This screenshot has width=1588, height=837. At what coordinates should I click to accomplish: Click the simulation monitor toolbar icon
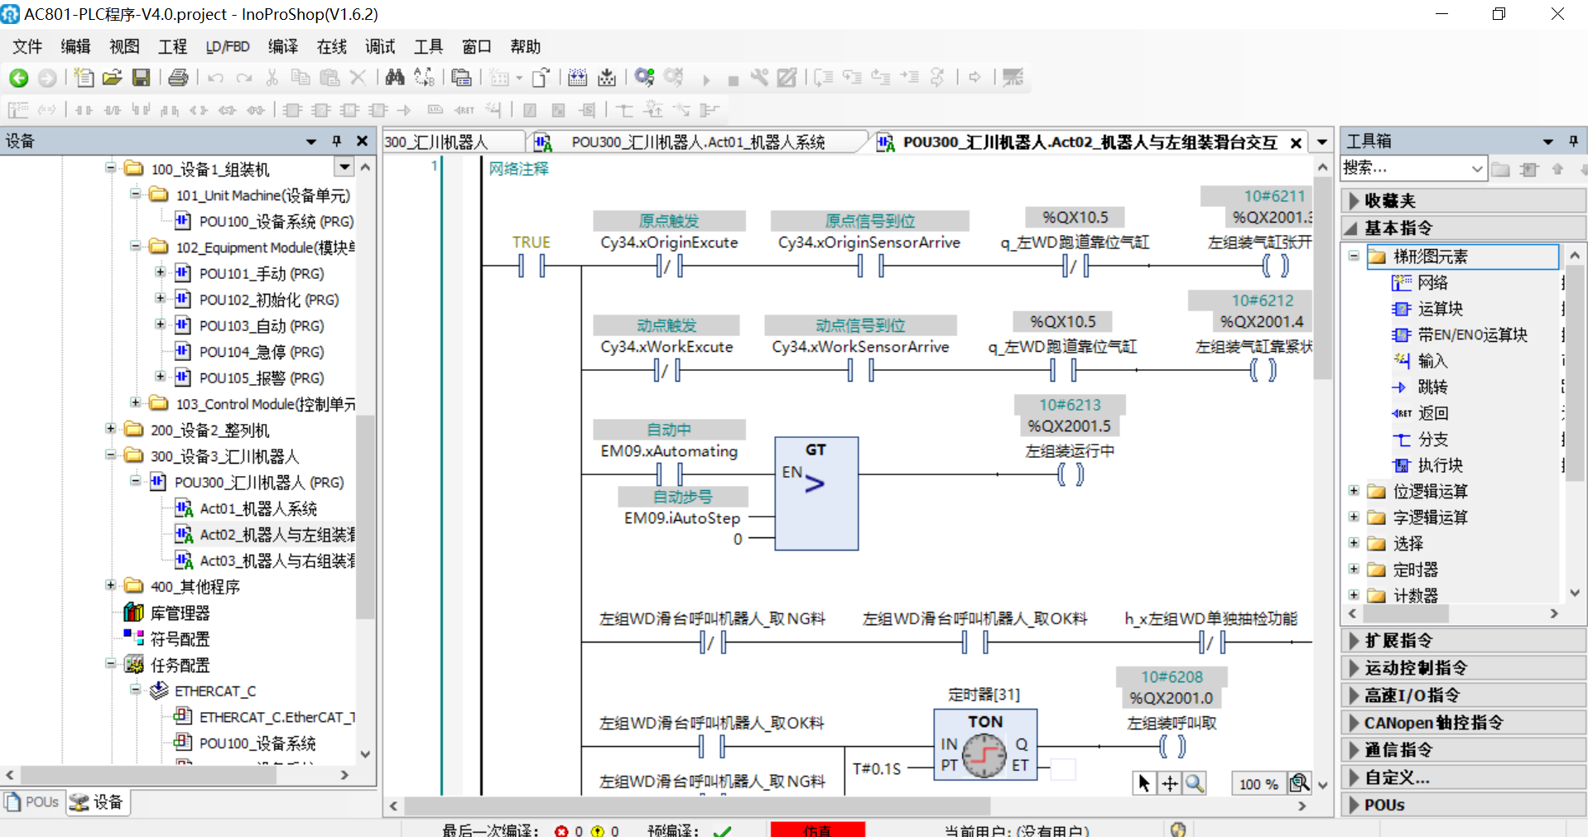[x=1013, y=78]
